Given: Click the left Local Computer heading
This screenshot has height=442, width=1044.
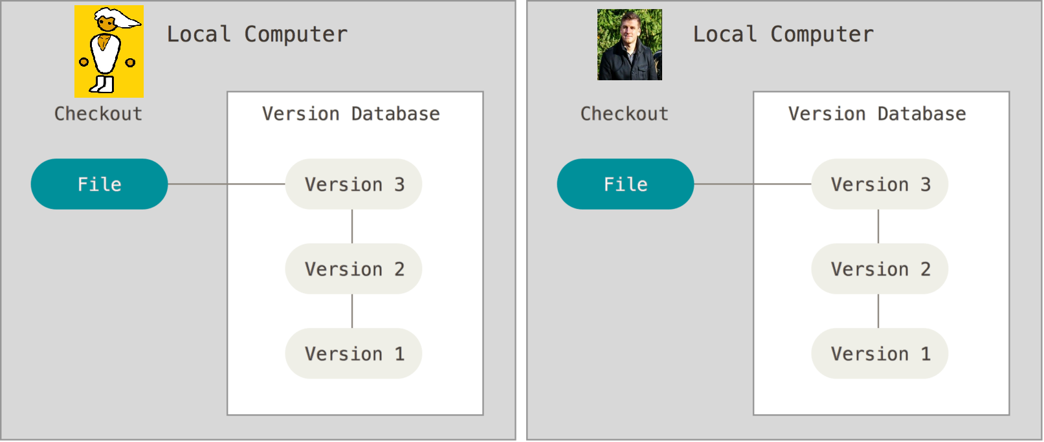Looking at the screenshot, I should [257, 34].
